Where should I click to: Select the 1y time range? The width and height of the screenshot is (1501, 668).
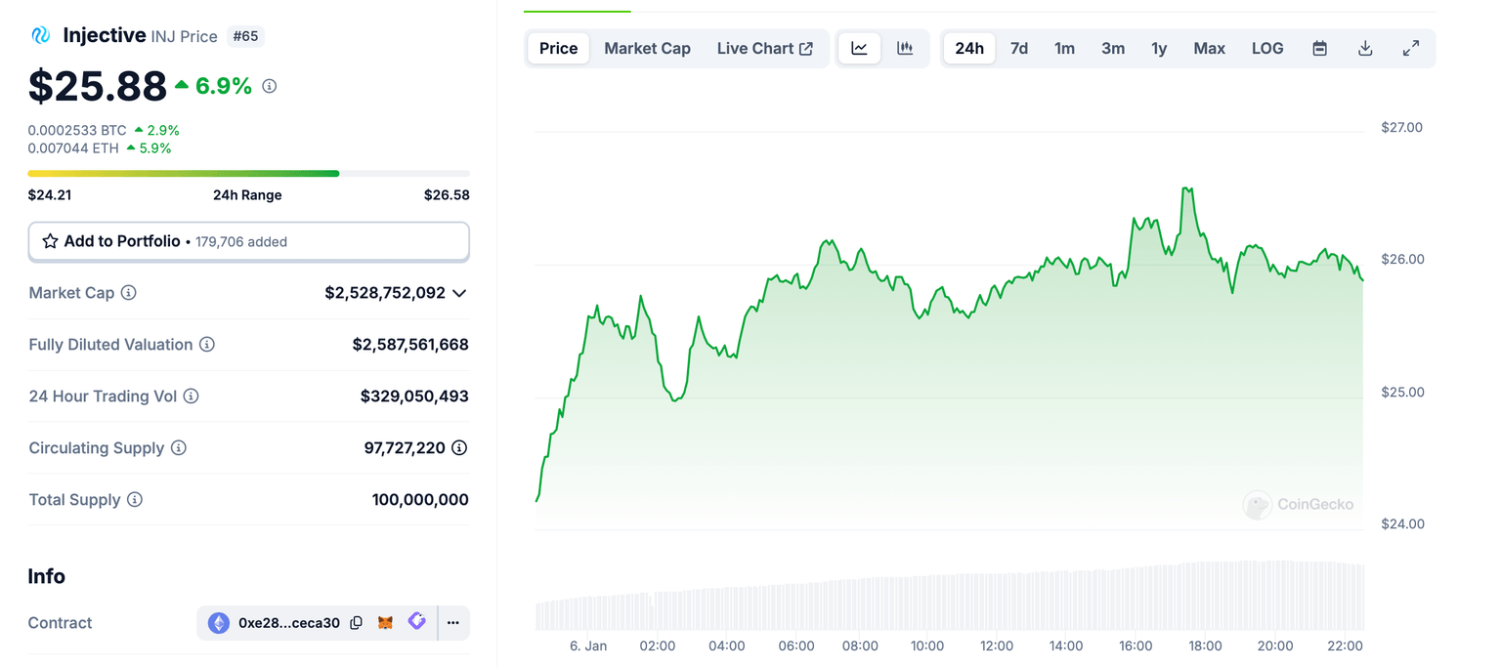pyautogui.click(x=1159, y=48)
